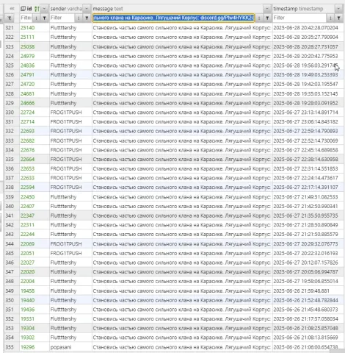345x353 pixels.
Task: Select the id cell 22594
Action: [x=34, y=188]
